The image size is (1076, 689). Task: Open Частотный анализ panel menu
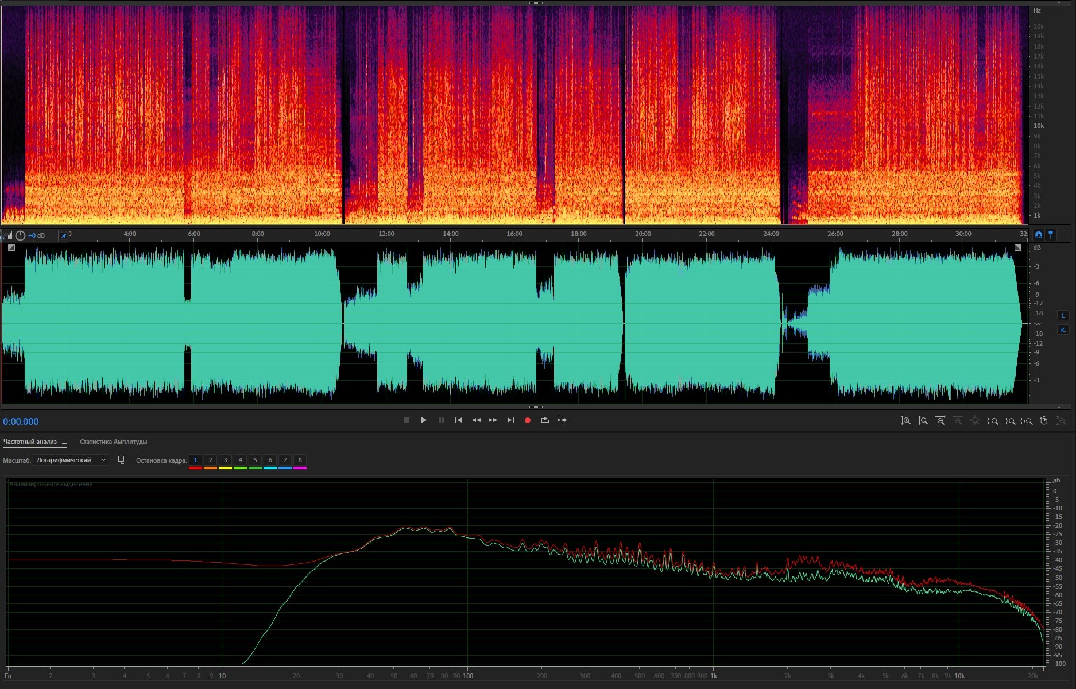(x=64, y=442)
